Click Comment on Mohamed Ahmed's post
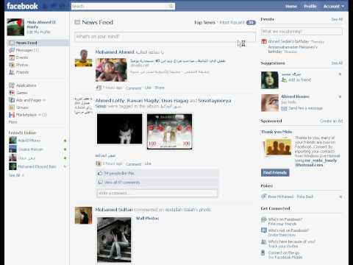353x265 pixels. 133,88
